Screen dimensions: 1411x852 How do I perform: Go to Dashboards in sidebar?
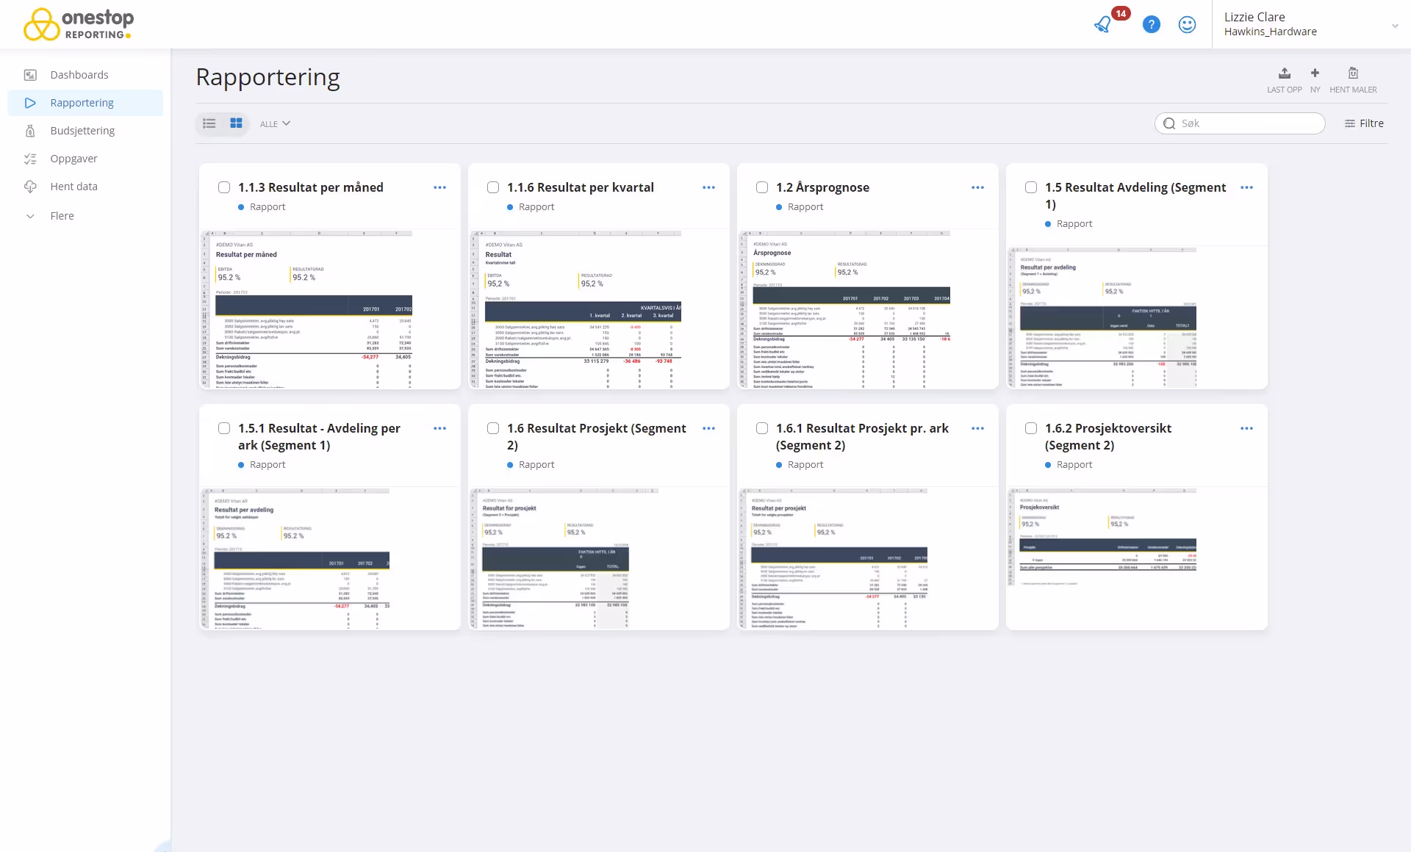(x=79, y=75)
